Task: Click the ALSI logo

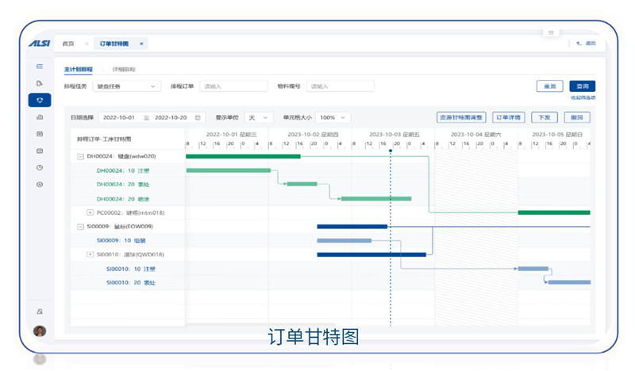Action: (39, 44)
